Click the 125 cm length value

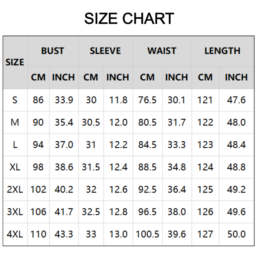coord(205,189)
